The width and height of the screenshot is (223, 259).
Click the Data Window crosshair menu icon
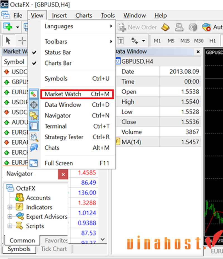pyautogui.click(x=34, y=105)
